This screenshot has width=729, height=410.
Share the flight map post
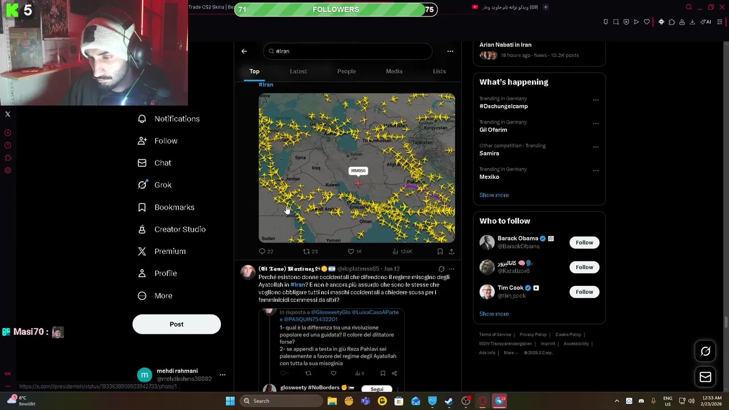(451, 251)
